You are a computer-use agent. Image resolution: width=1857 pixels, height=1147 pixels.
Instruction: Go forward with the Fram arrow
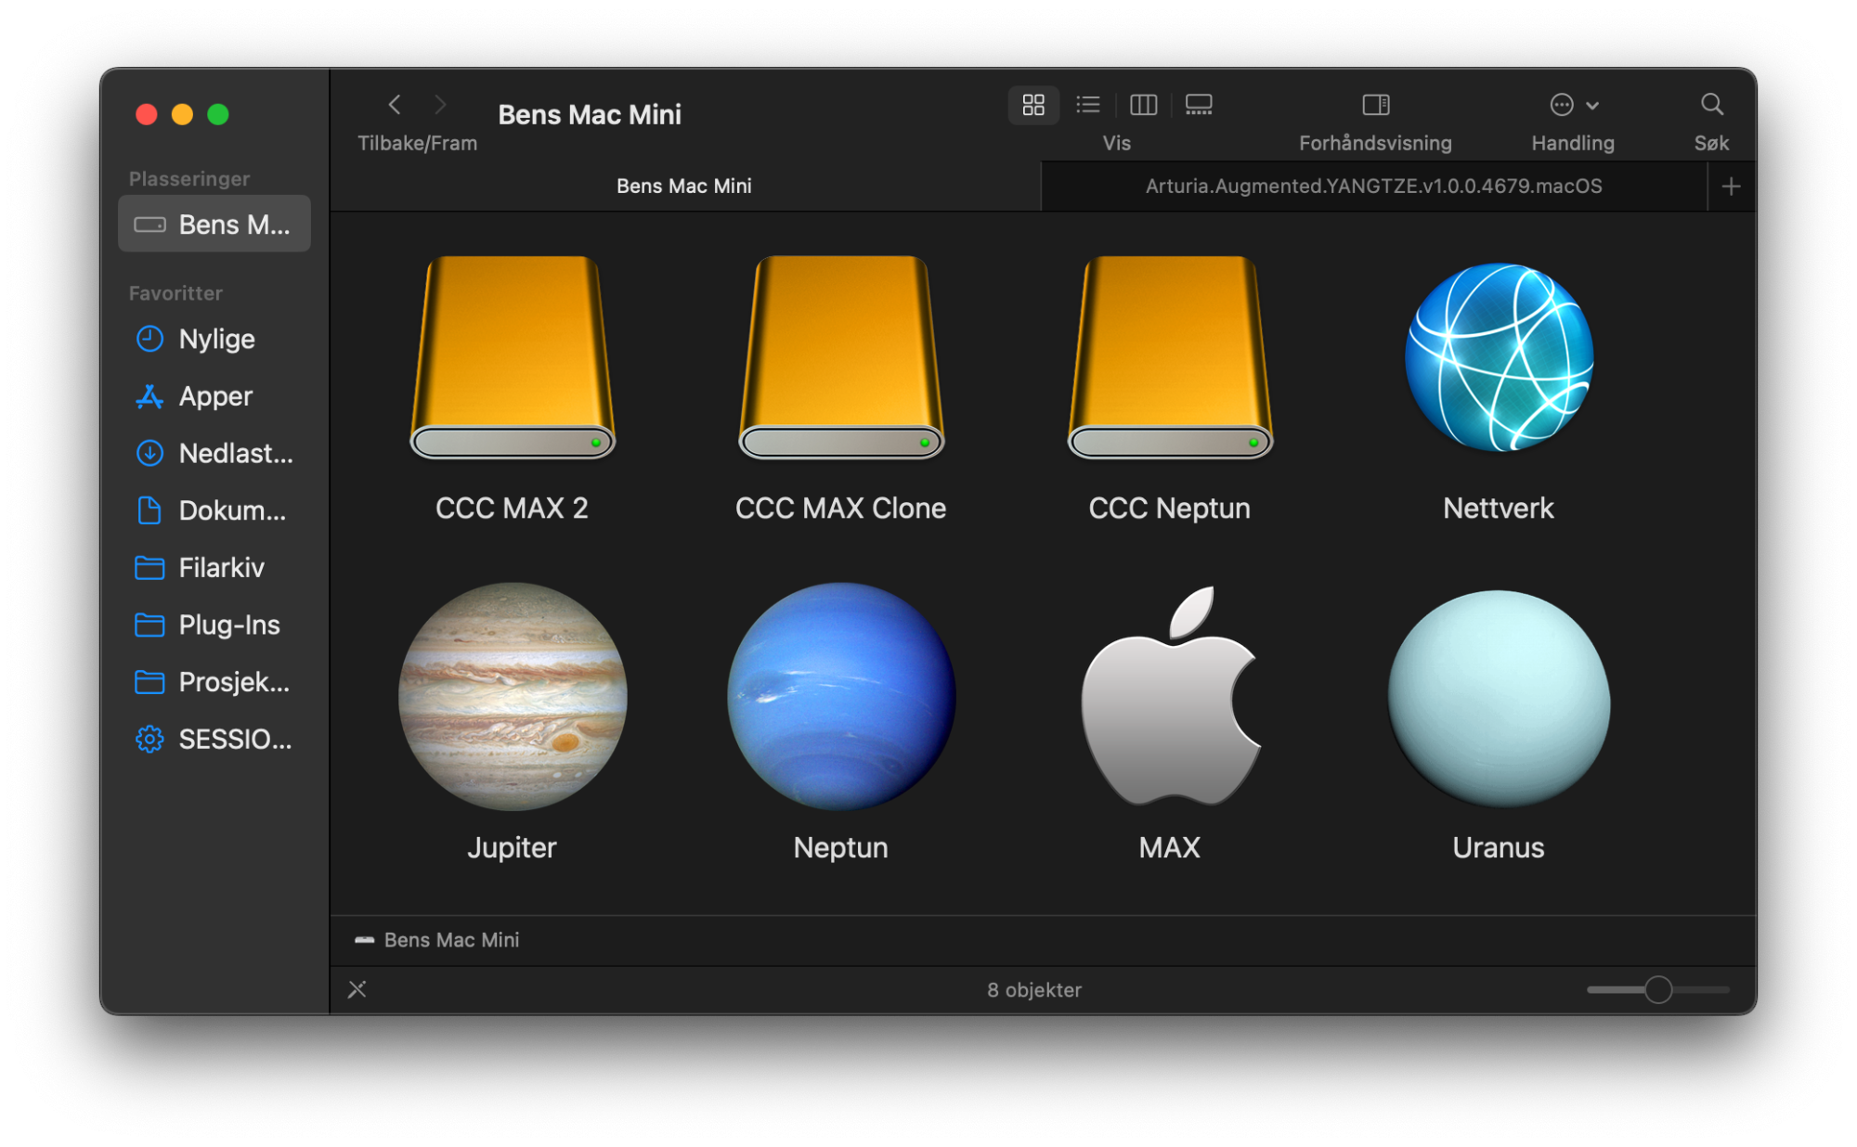point(440,105)
